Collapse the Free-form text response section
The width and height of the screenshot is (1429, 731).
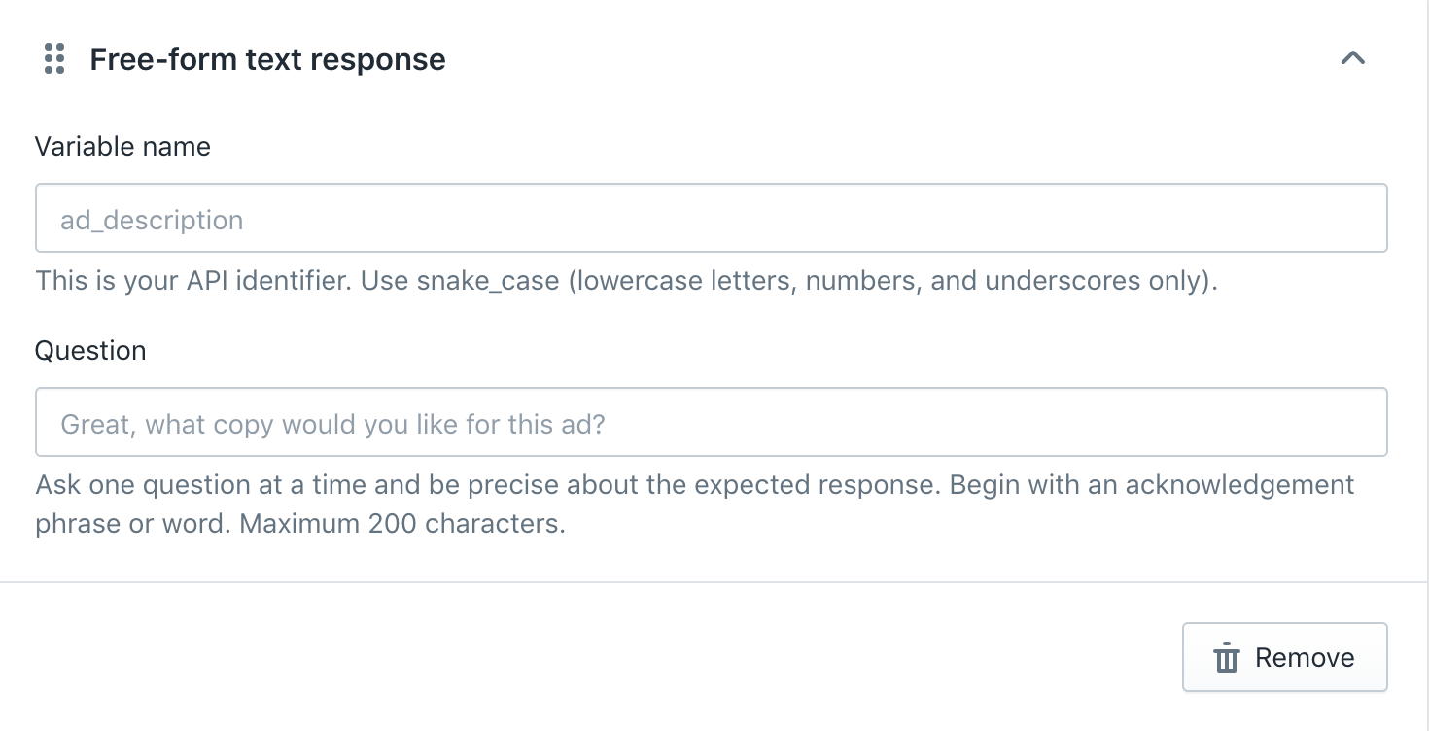tap(1353, 58)
